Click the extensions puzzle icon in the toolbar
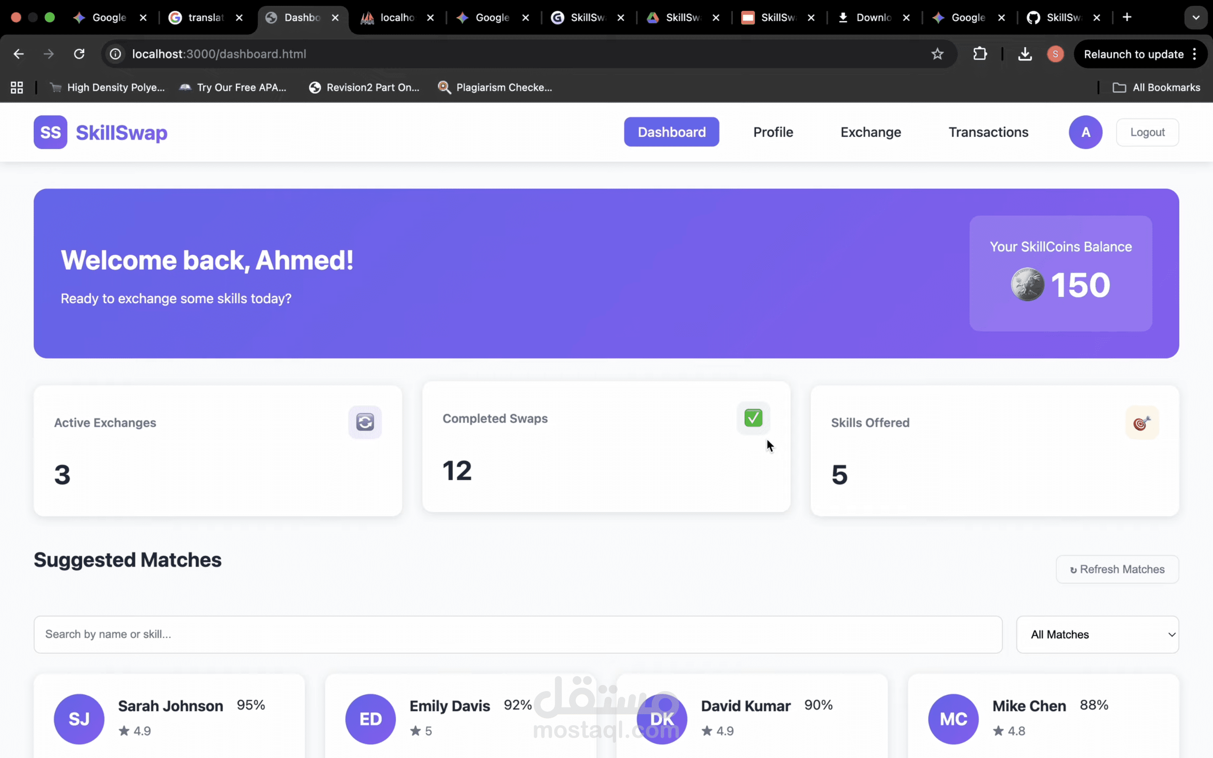Viewport: 1213px width, 758px height. (981, 53)
